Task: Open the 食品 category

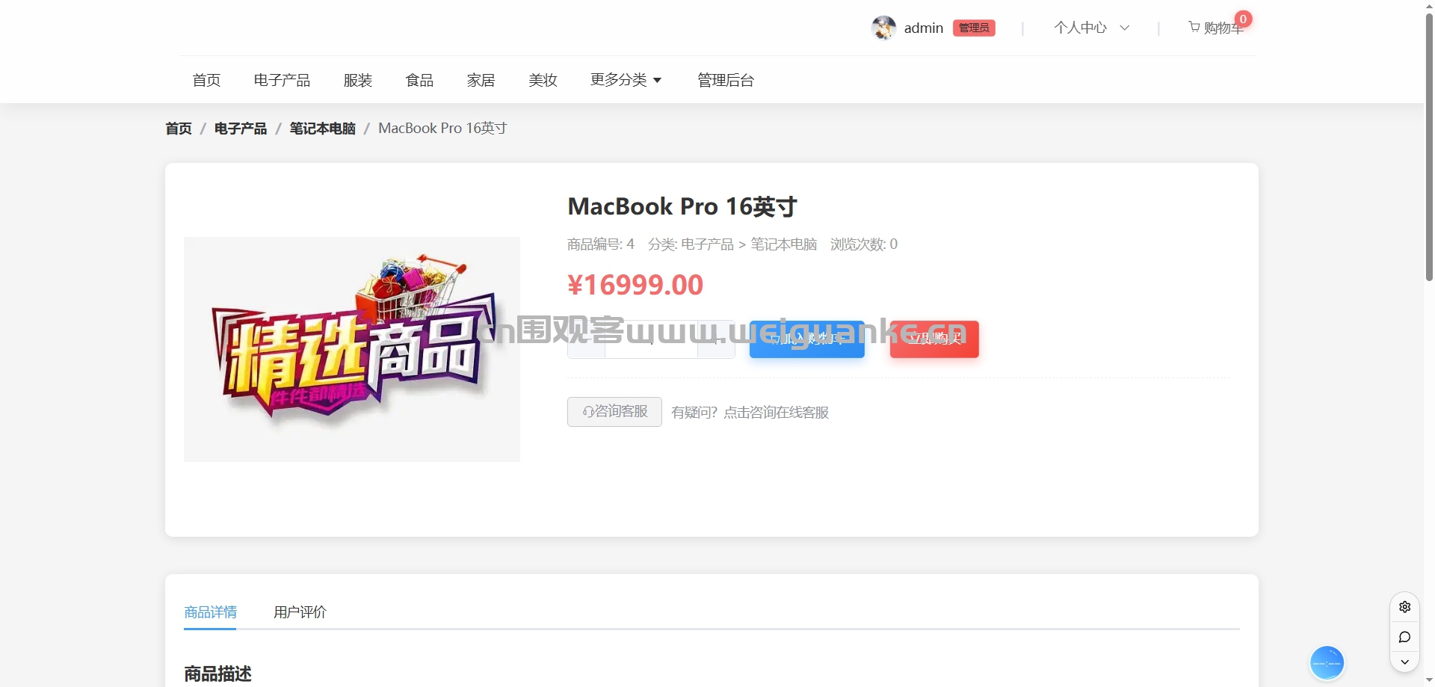Action: pos(419,80)
